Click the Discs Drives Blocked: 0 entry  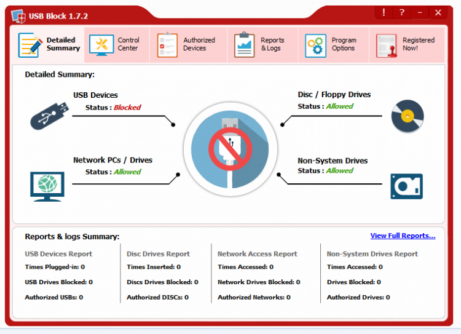pyautogui.click(x=162, y=282)
